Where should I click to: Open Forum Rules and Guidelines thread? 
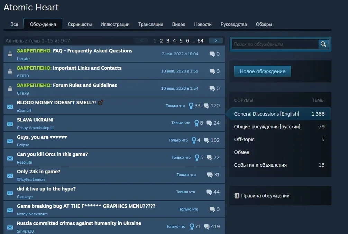click(x=85, y=85)
